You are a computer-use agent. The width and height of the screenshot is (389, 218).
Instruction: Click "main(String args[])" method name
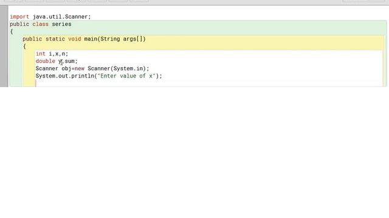(115, 39)
